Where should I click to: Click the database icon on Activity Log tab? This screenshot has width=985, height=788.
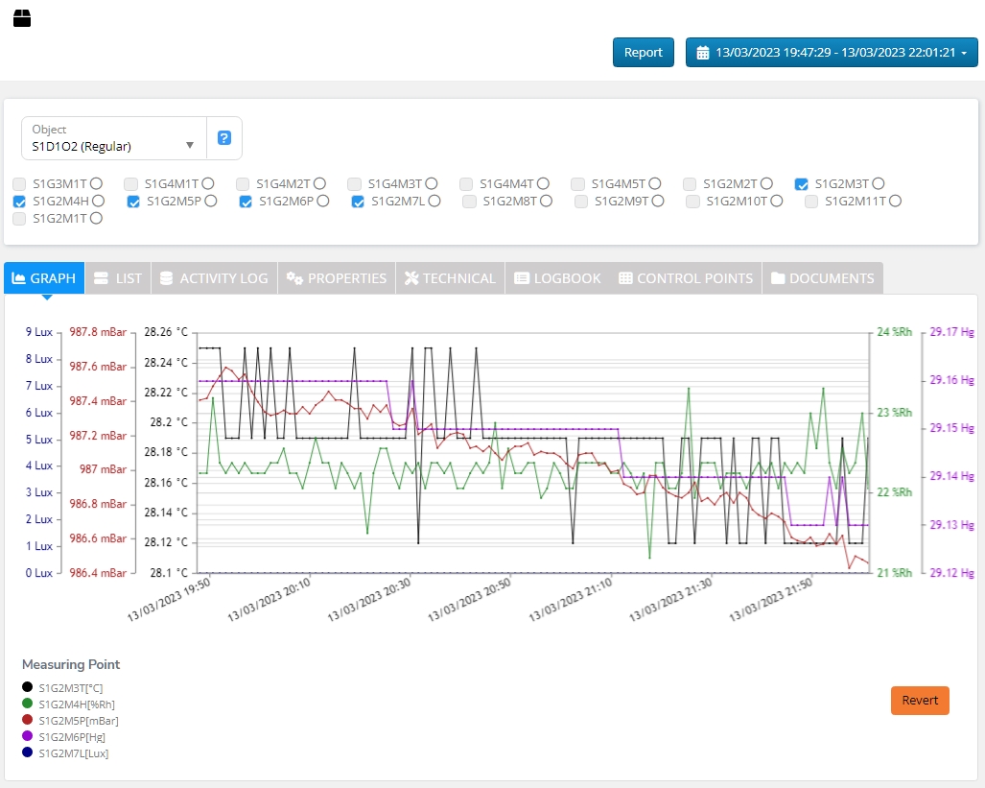pos(166,278)
